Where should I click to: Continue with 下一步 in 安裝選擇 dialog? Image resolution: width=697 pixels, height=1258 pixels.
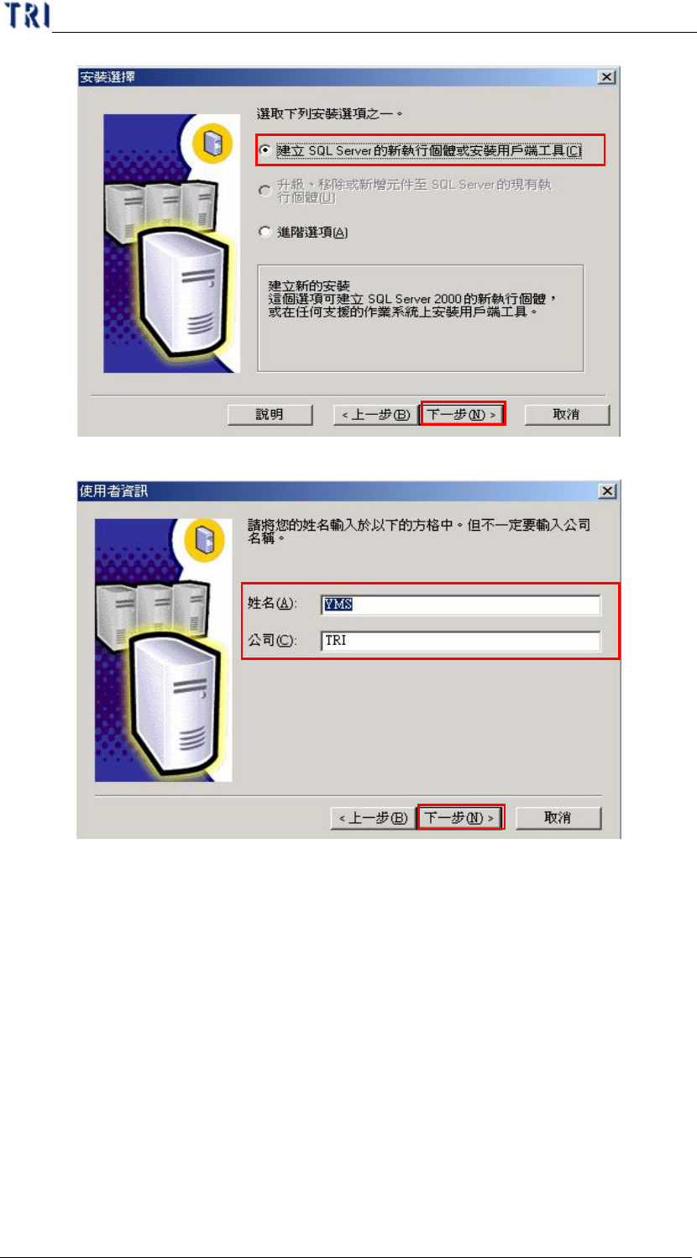(x=463, y=414)
